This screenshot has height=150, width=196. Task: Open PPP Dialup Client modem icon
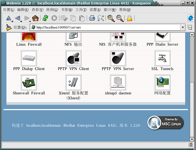point(29,58)
